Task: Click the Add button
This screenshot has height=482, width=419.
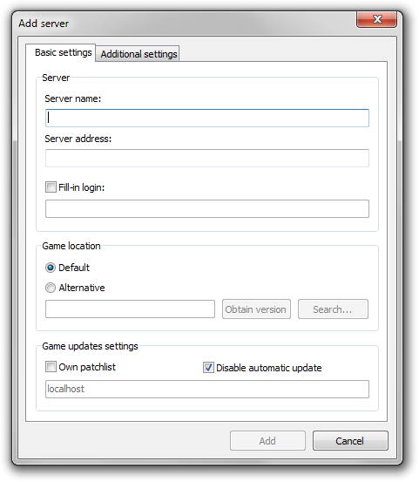Action: coord(267,441)
